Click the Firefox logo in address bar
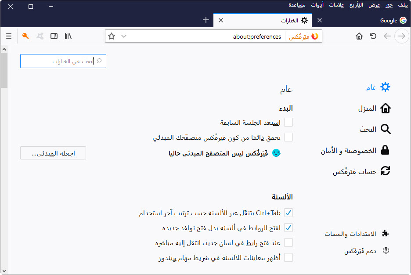411x275 pixels. [315, 36]
